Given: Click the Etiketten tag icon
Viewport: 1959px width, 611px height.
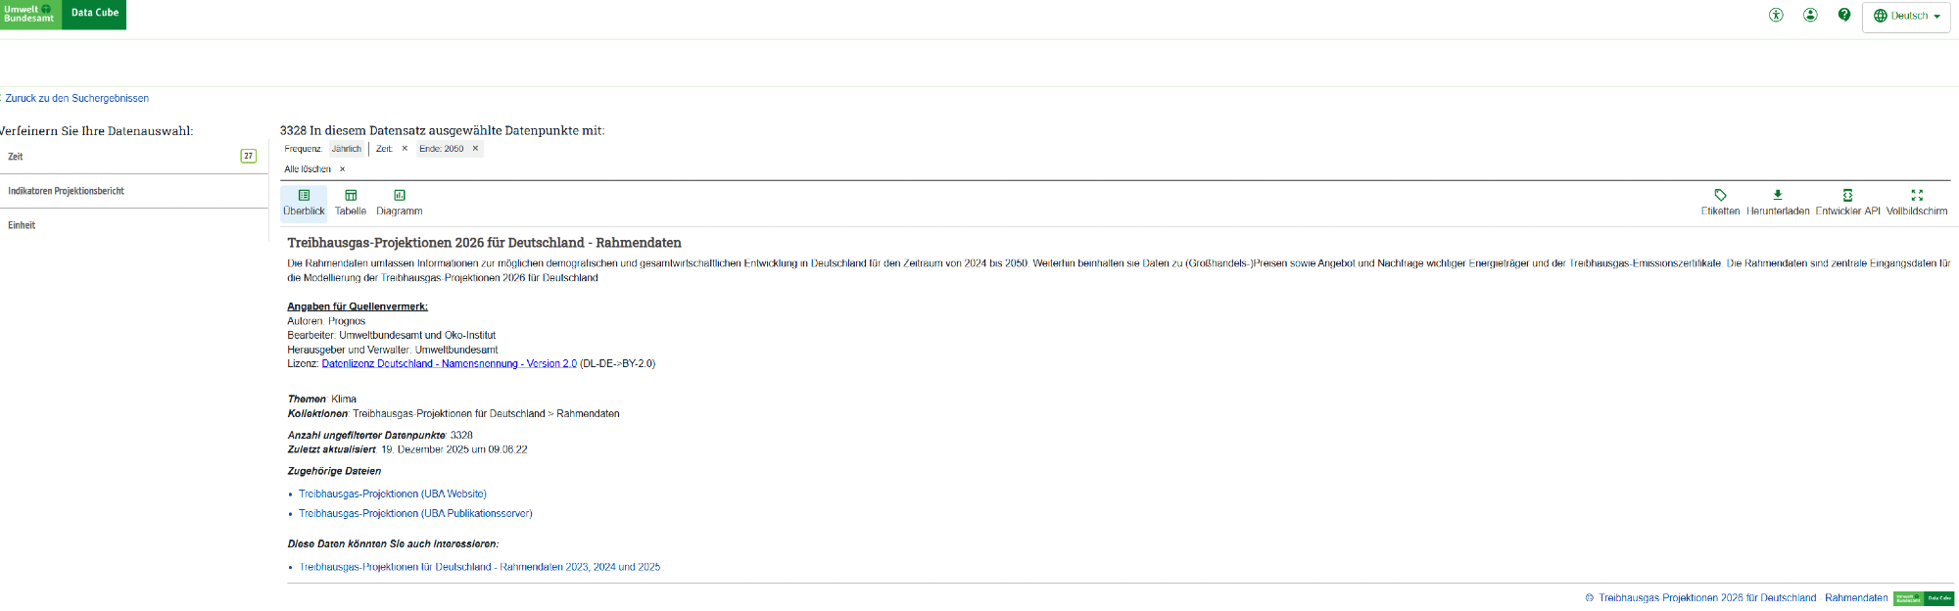Looking at the screenshot, I should click(x=1720, y=196).
